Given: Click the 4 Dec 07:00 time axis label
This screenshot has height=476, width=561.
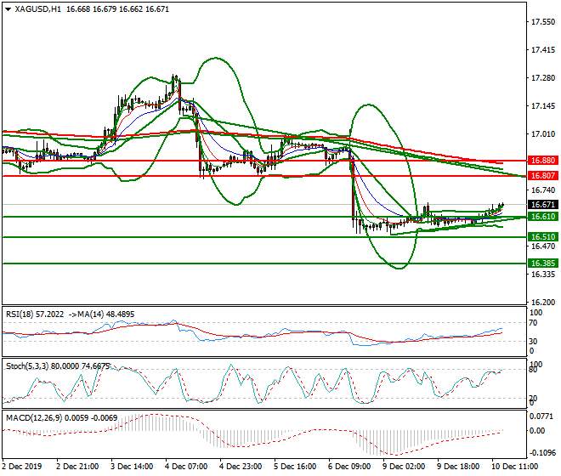Looking at the screenshot, I should coord(189,467).
